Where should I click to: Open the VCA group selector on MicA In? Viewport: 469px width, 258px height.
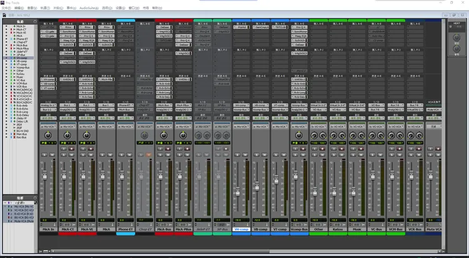(48, 126)
